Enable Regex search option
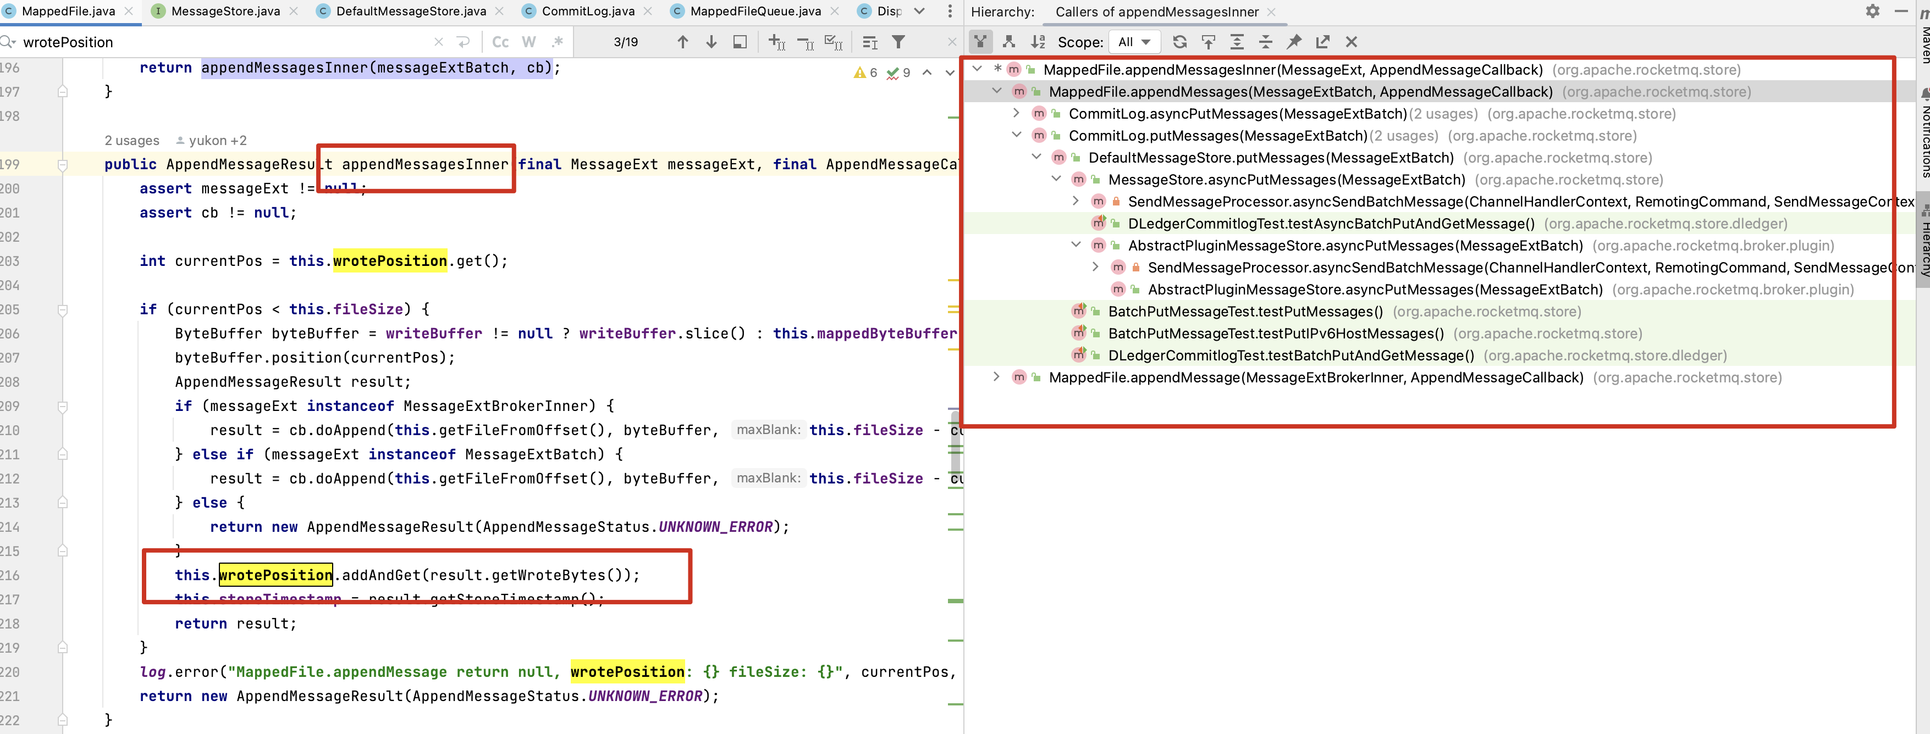Viewport: 1930px width, 734px height. [556, 42]
